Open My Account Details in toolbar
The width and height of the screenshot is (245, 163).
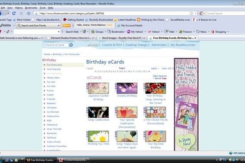pyautogui.click(x=130, y=25)
